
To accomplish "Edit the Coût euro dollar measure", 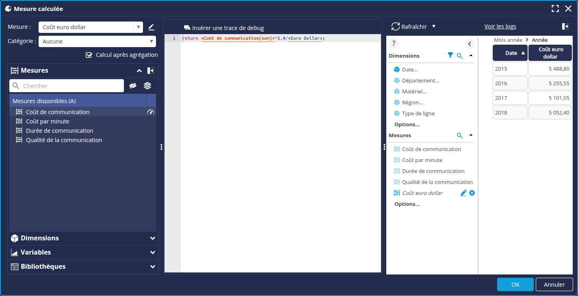I will [x=463, y=193].
